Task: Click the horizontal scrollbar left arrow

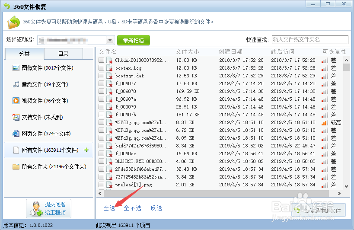Action: [100, 193]
